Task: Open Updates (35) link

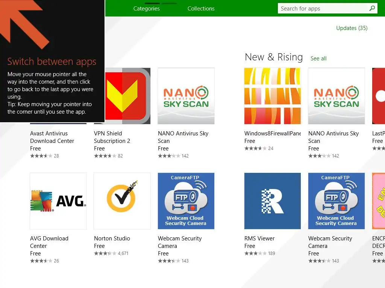Action: coord(352,28)
